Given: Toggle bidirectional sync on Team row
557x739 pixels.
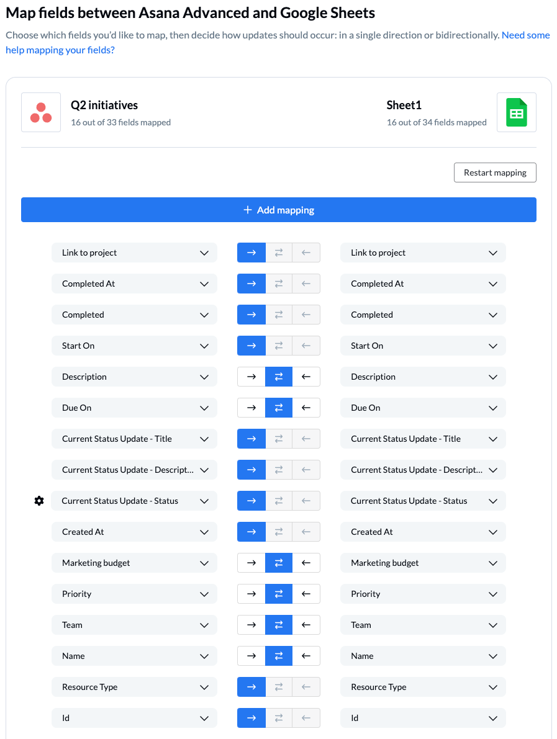Looking at the screenshot, I should click(279, 625).
